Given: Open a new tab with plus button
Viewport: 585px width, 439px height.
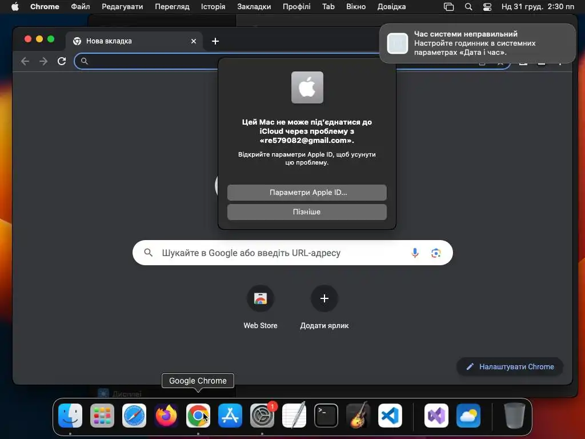Looking at the screenshot, I should coord(215,41).
